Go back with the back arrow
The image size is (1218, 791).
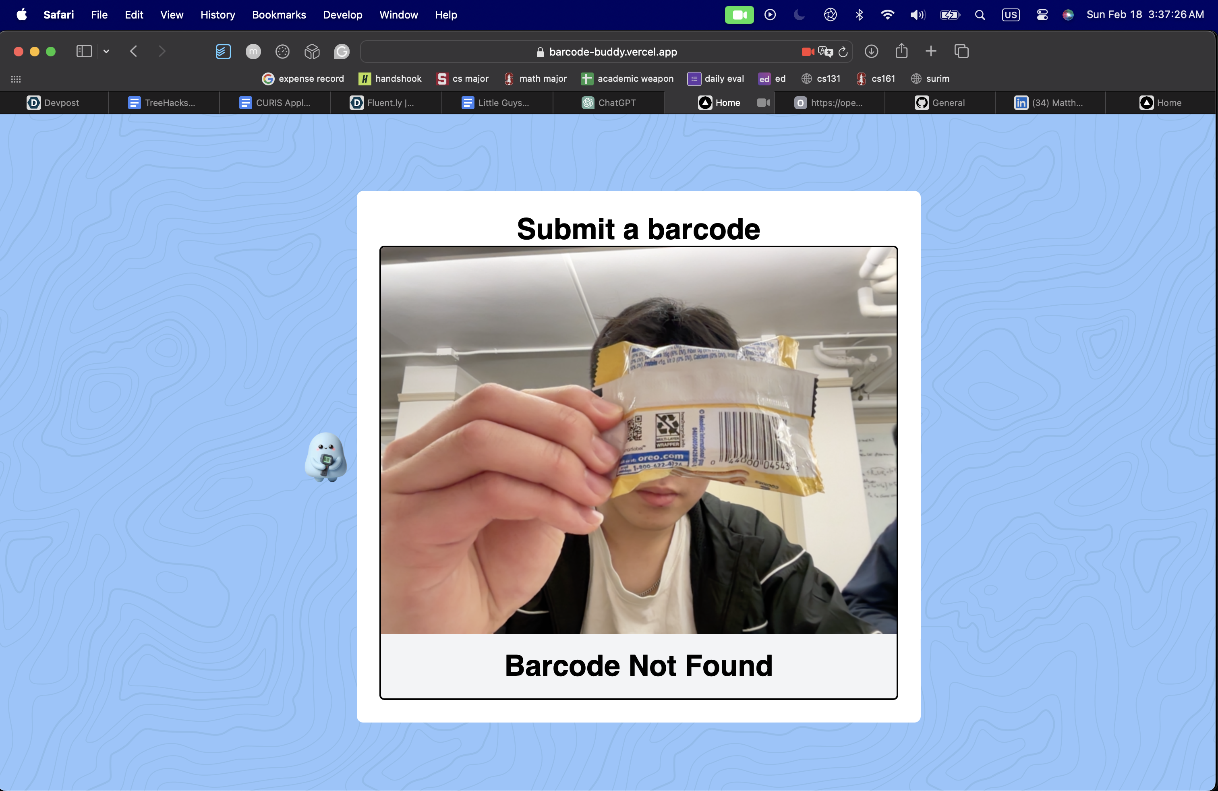[134, 51]
